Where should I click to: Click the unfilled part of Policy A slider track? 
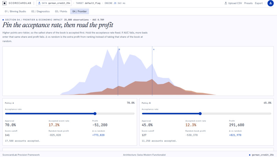click(115, 114)
